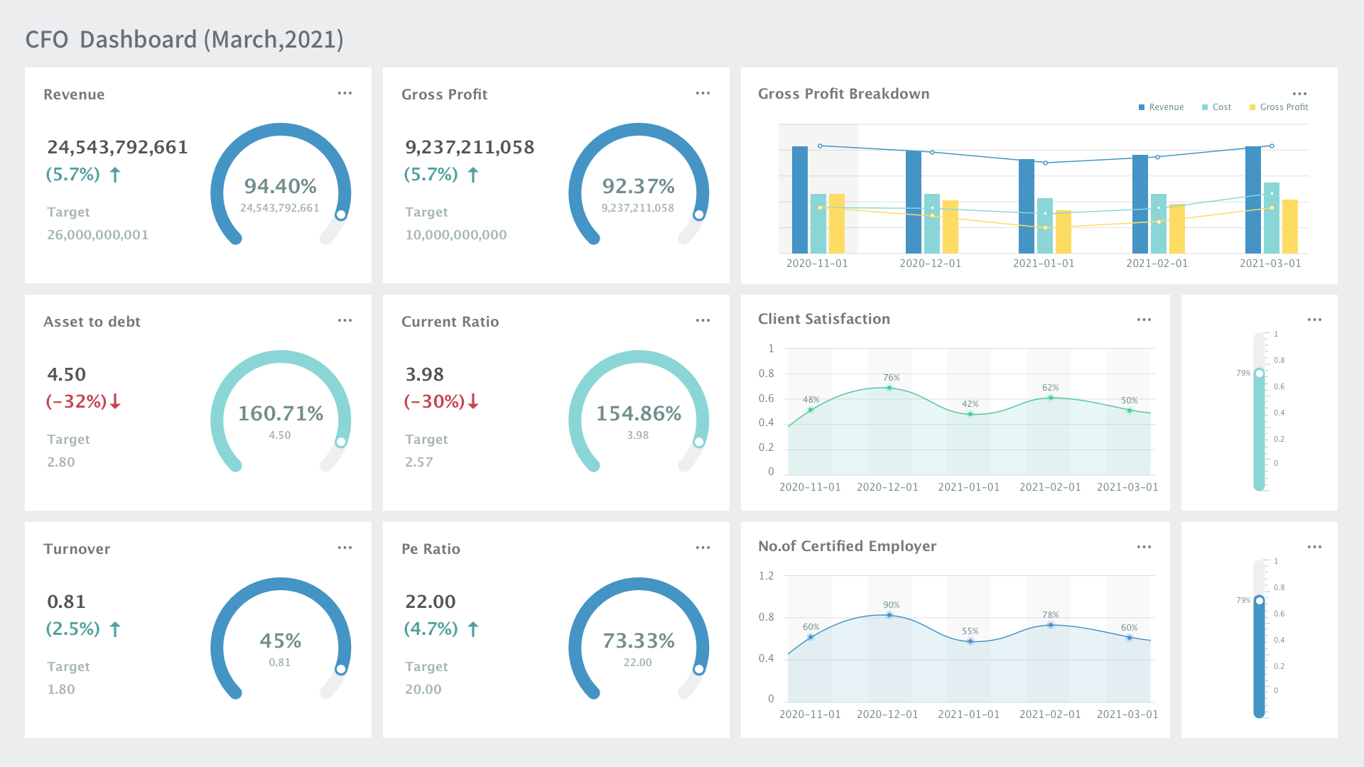Open the Turnover card three-dot menu

point(345,548)
